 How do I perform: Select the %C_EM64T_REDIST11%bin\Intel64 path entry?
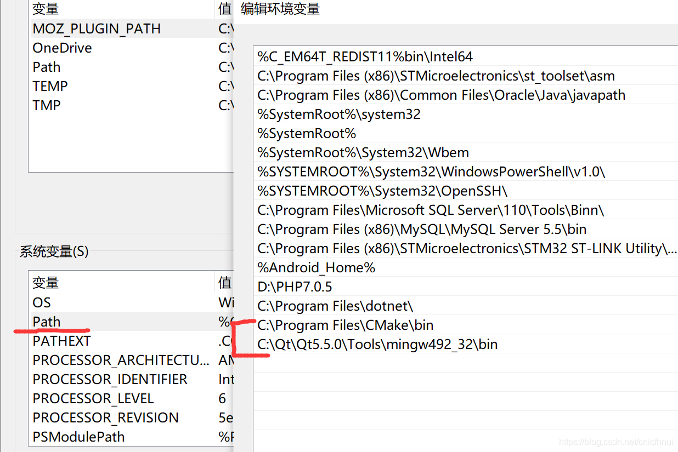pyautogui.click(x=466, y=56)
